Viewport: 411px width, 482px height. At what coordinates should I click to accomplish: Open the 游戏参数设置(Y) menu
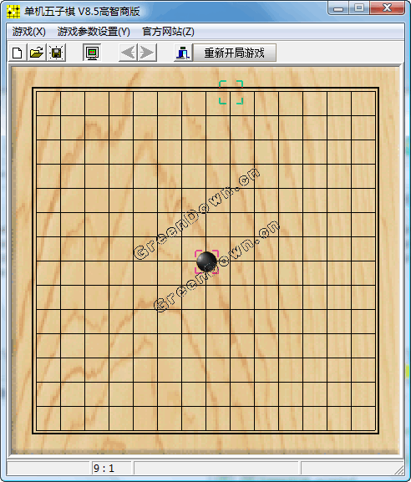point(94,32)
